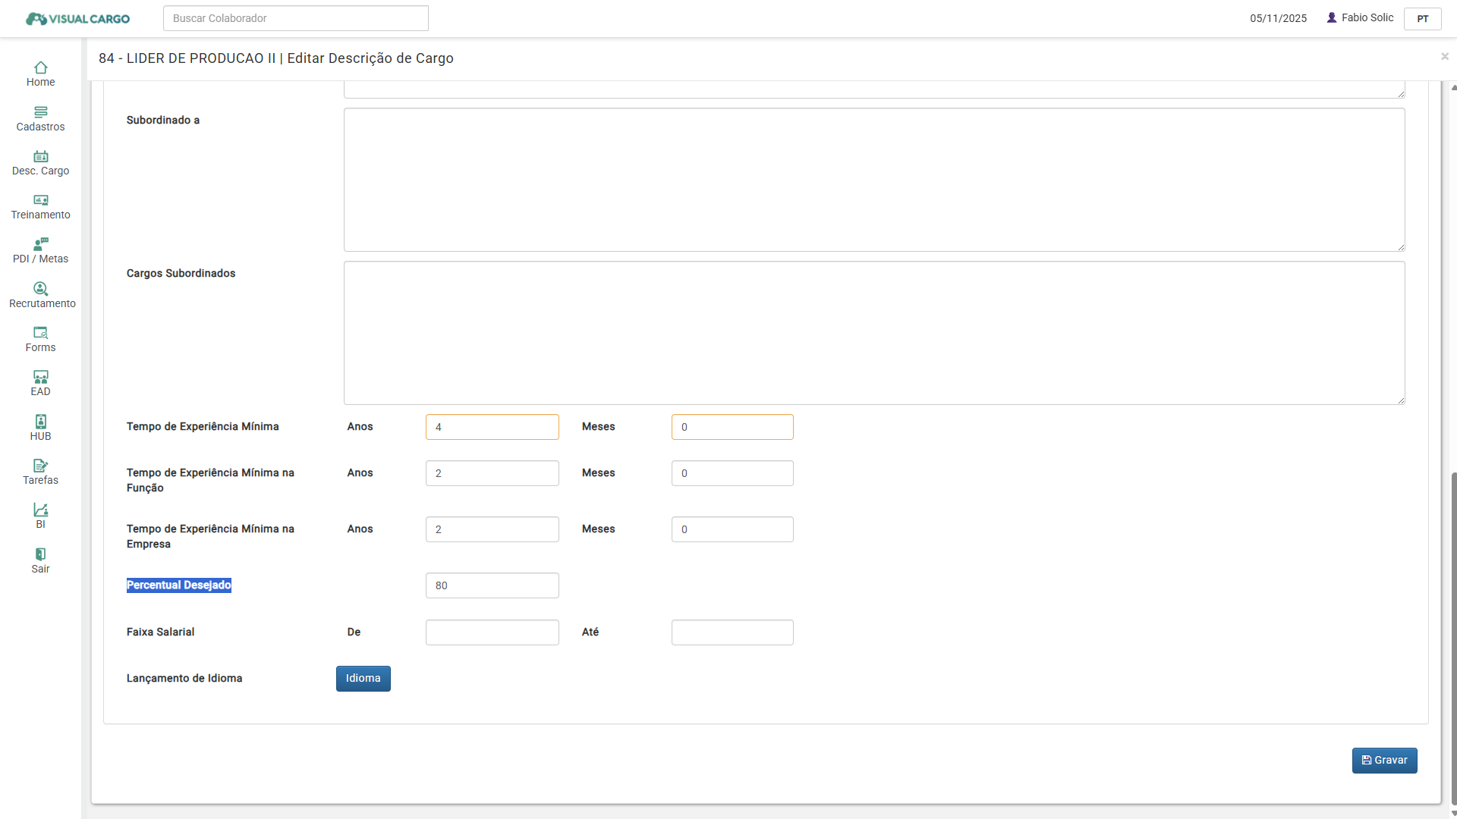This screenshot has height=819, width=1457.
Task: Close the Editar Descrição de Cargo dialog
Action: (x=1444, y=57)
